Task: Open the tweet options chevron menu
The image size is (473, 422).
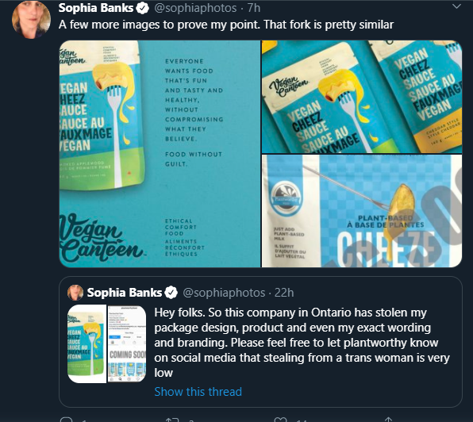Action: click(x=456, y=6)
